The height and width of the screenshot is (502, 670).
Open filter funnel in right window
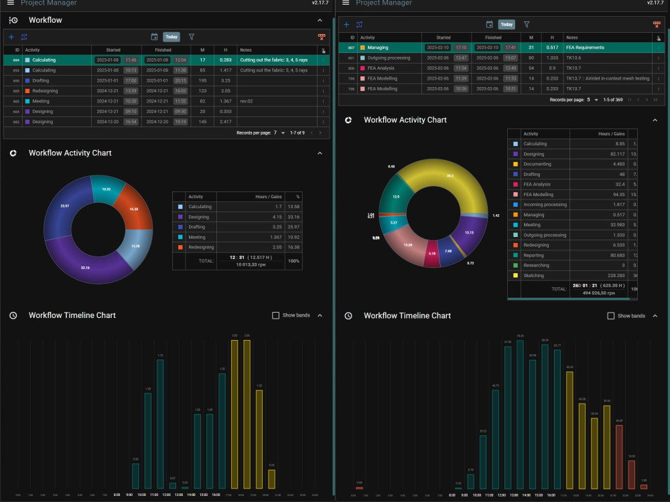[527, 24]
